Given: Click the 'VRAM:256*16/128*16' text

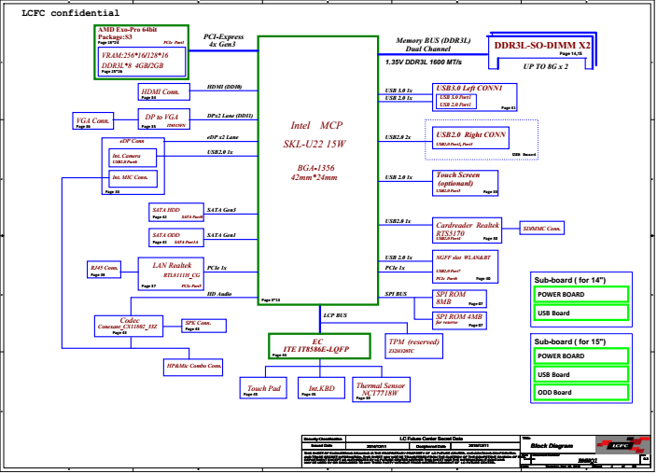Looking at the screenshot, I should 135,55.
